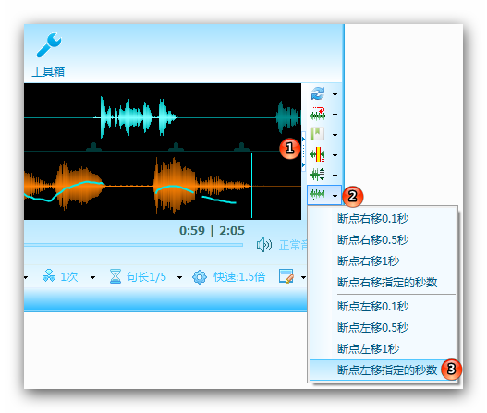Click the 0:59 | 2:05 time display

tap(213, 230)
